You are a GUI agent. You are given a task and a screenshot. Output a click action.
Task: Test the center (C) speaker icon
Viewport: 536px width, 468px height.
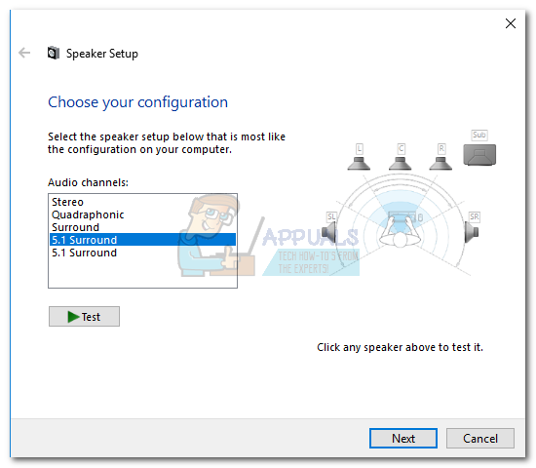coord(400,163)
